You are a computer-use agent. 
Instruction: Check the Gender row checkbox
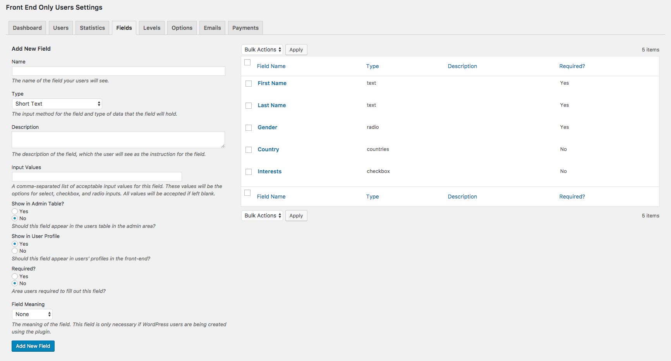[248, 127]
